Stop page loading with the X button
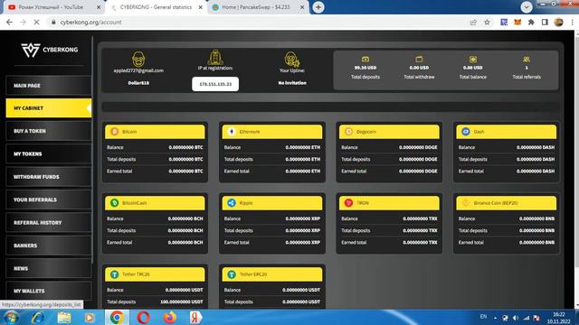 [x=36, y=22]
